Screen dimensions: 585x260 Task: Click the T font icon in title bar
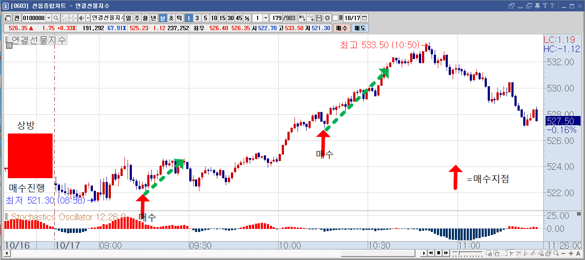[546, 6]
